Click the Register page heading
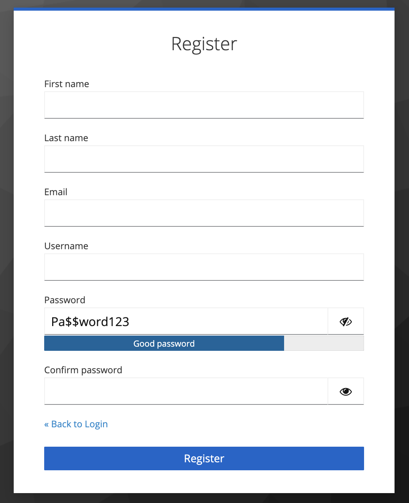409x503 pixels. (x=204, y=43)
